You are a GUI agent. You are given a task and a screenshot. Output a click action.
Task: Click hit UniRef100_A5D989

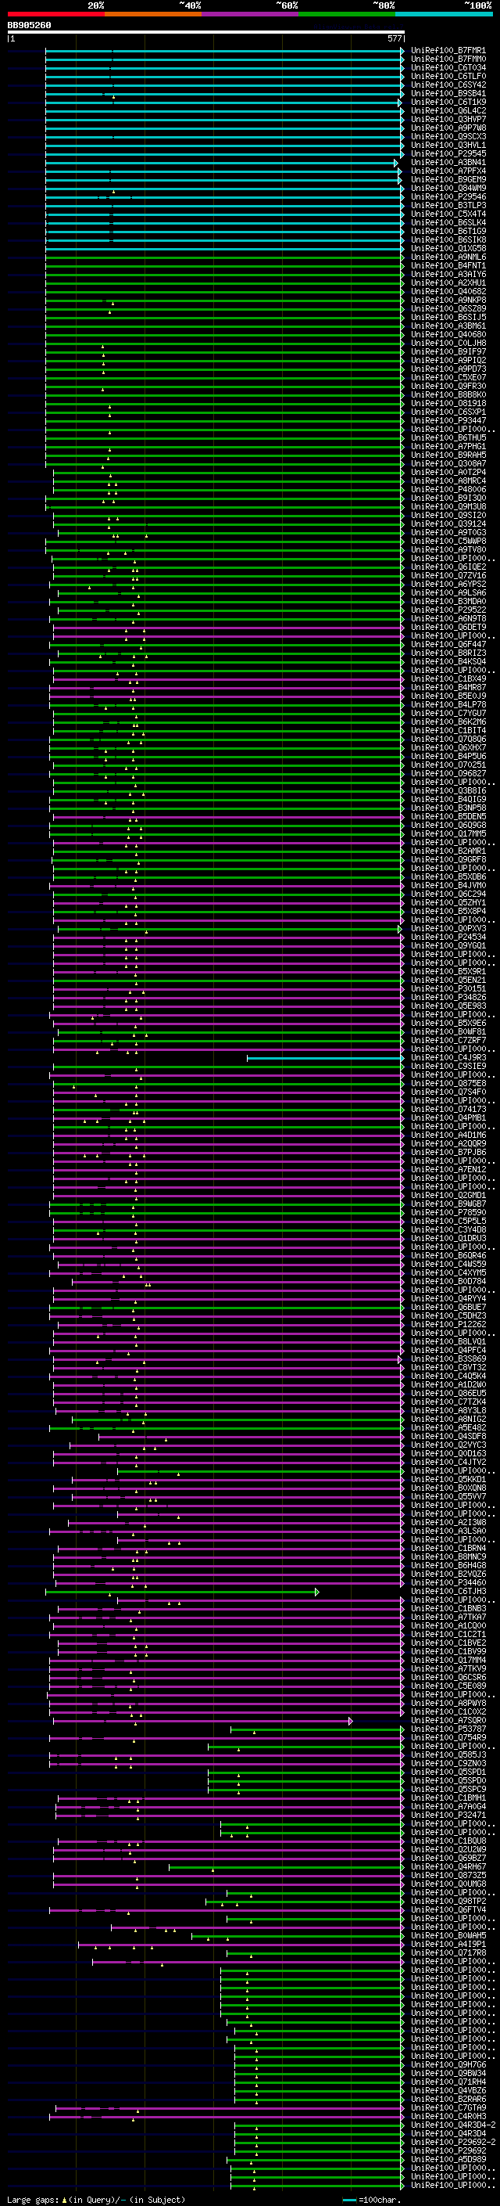(x=448, y=2159)
